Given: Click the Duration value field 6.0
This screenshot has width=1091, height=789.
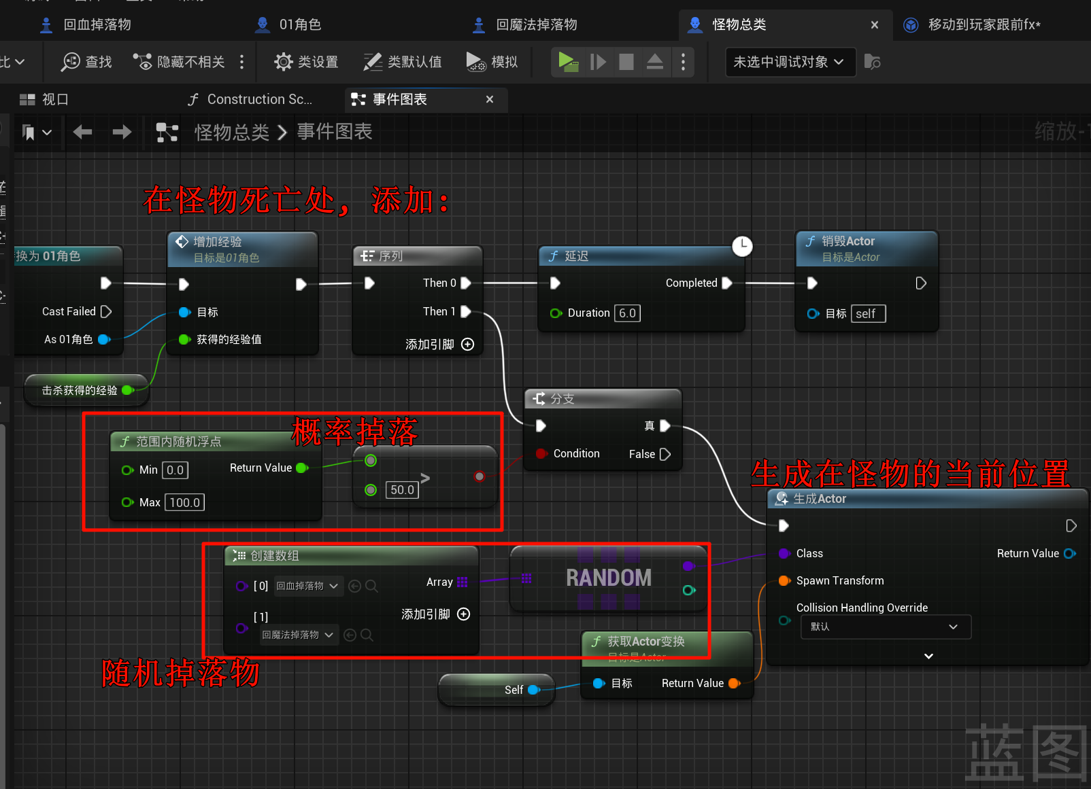Looking at the screenshot, I should point(627,313).
